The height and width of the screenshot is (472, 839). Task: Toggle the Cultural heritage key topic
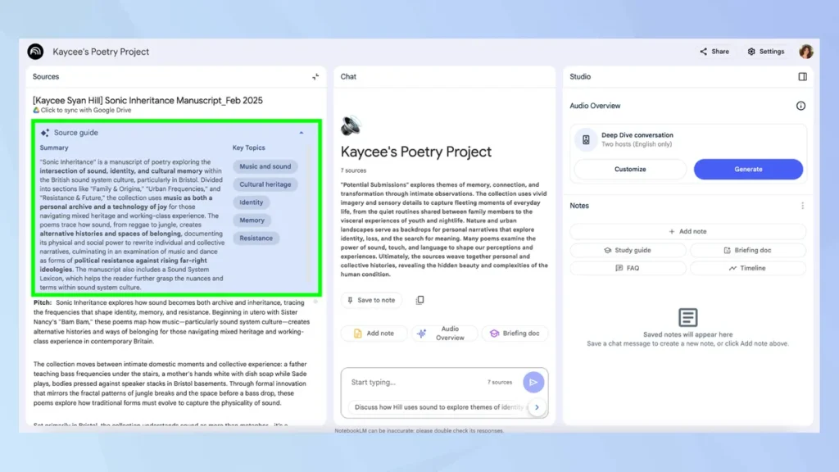265,184
